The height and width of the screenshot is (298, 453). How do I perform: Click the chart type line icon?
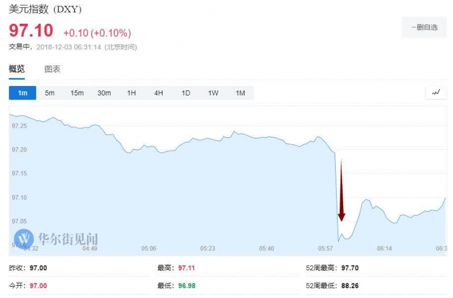[x=436, y=93]
